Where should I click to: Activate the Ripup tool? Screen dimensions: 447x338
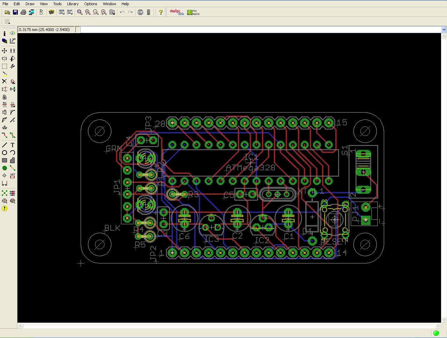coord(12,135)
